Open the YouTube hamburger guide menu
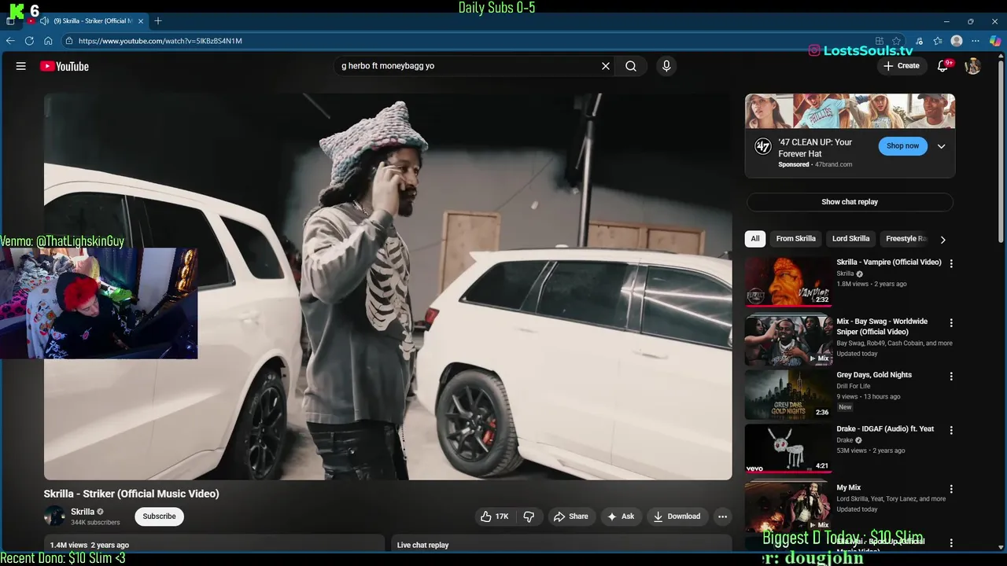1007x566 pixels. 21,66
